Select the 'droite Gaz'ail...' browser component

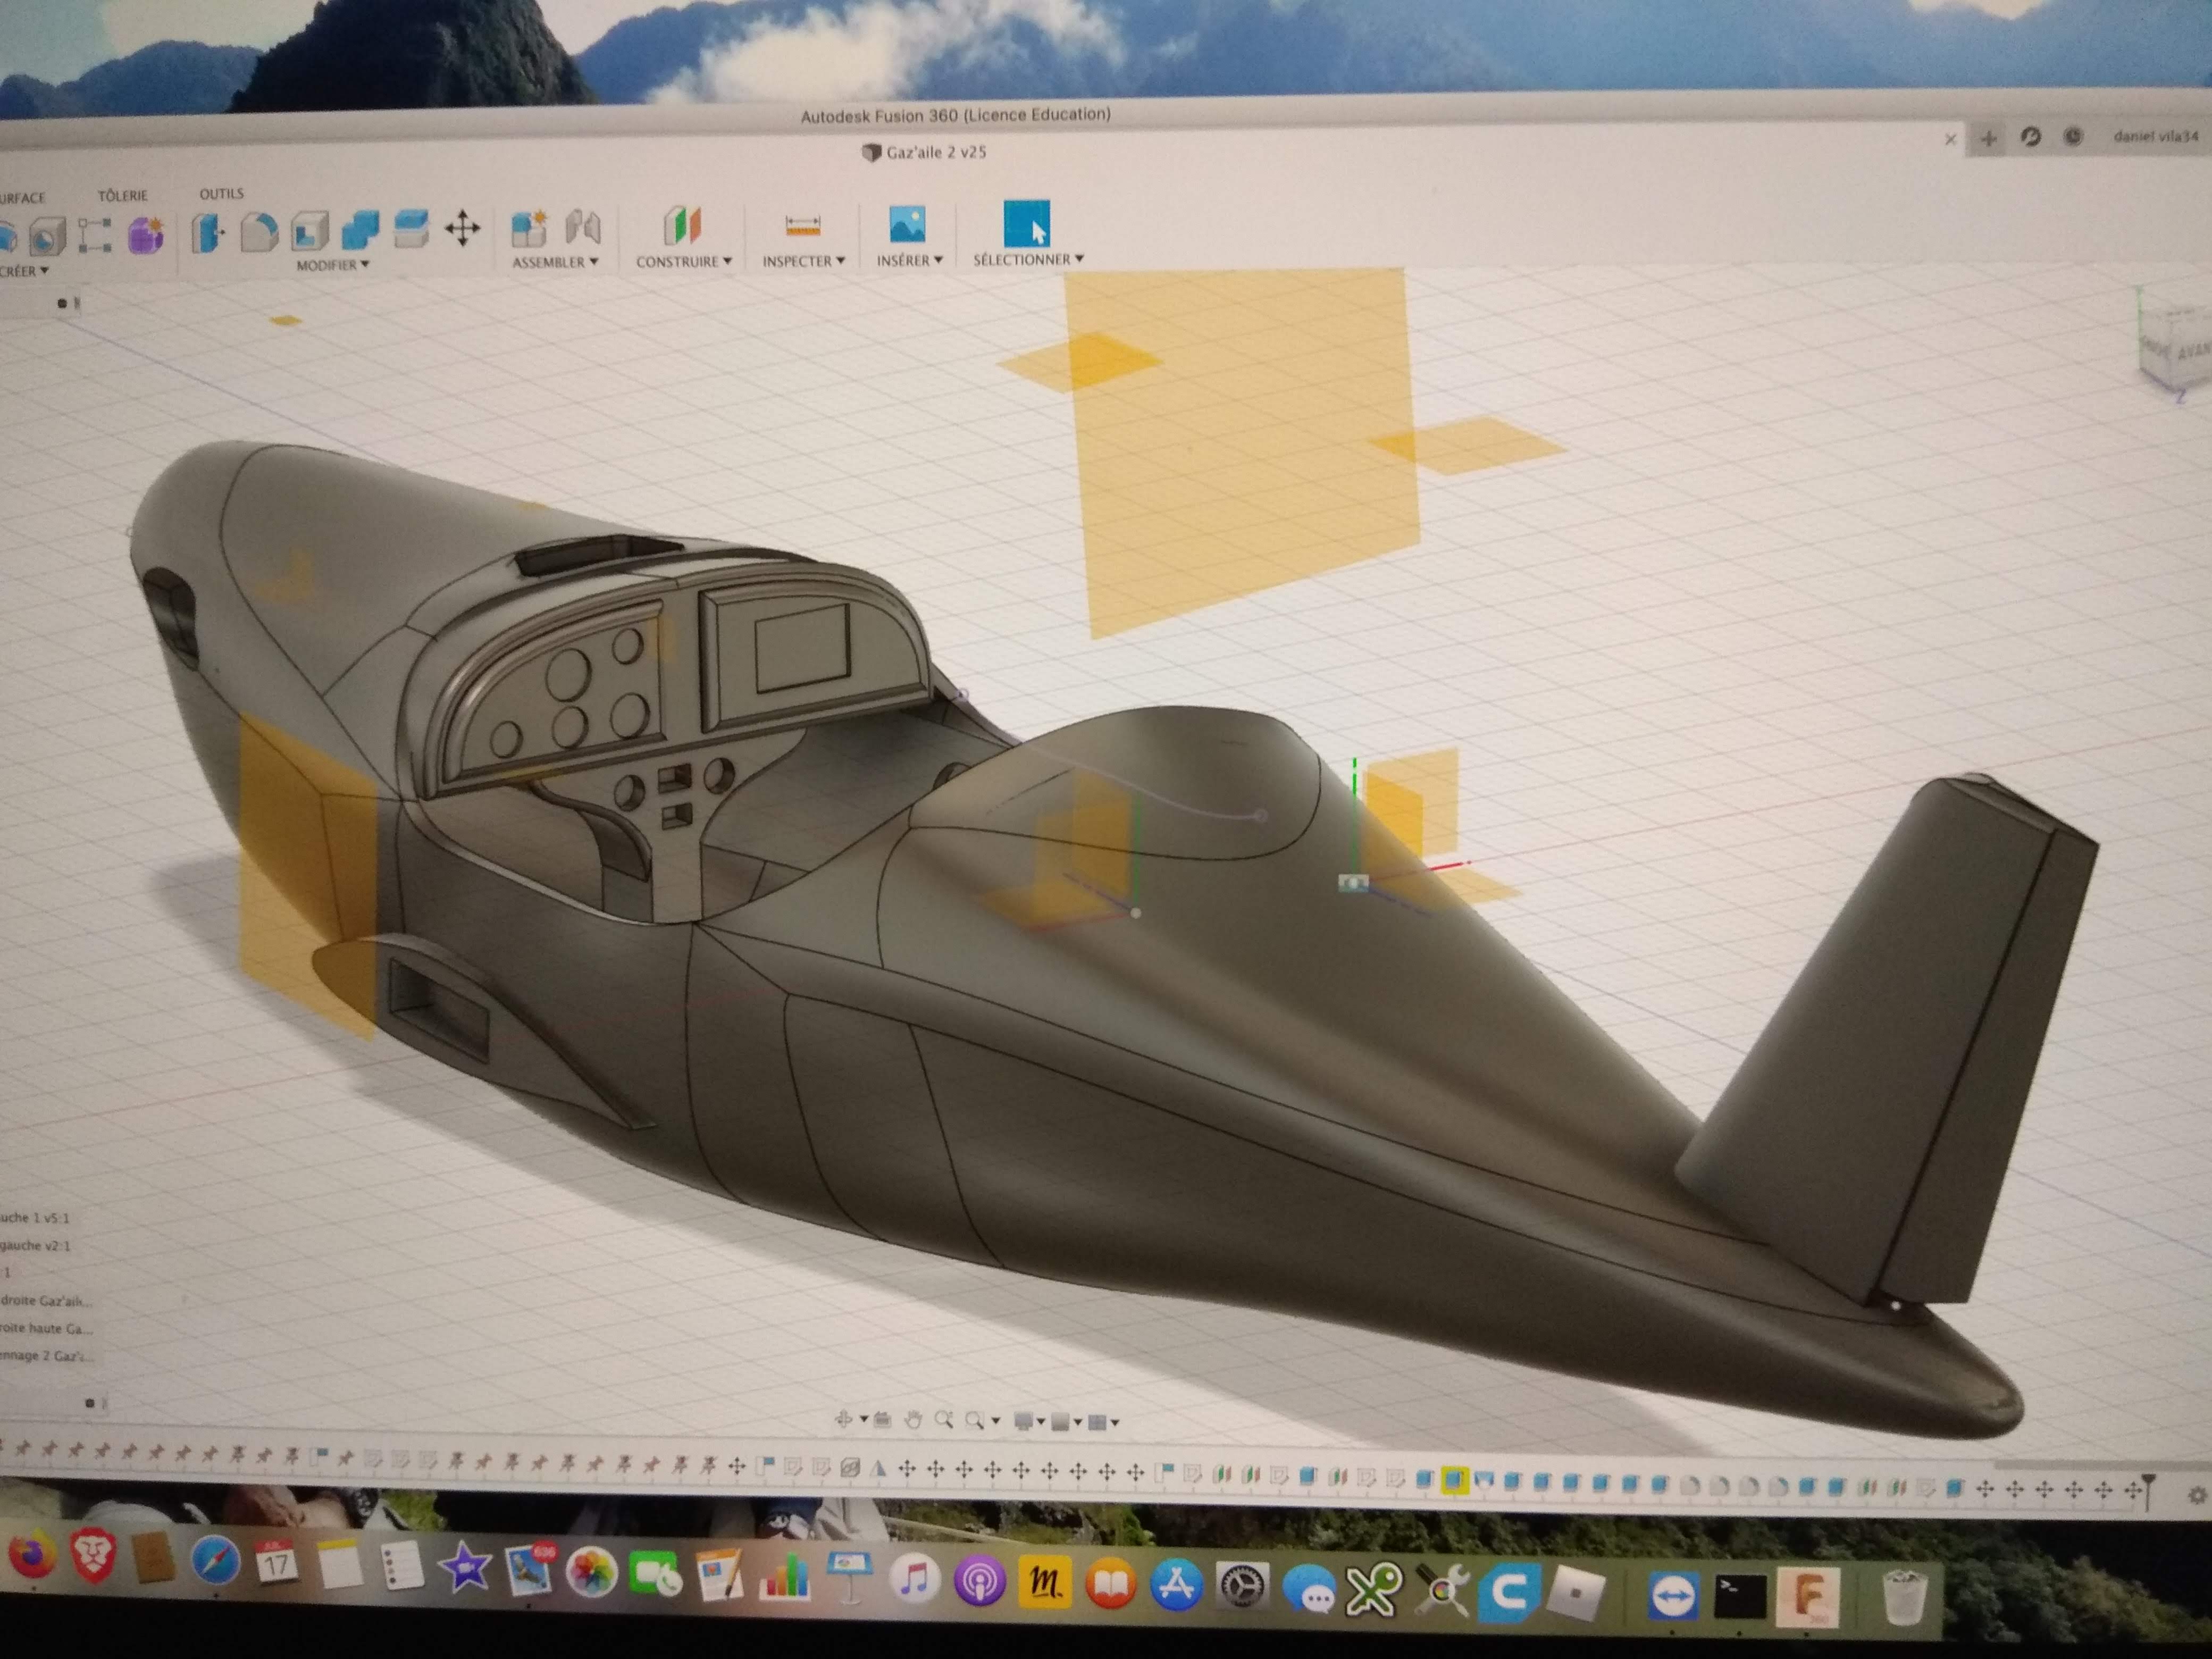(47, 1301)
